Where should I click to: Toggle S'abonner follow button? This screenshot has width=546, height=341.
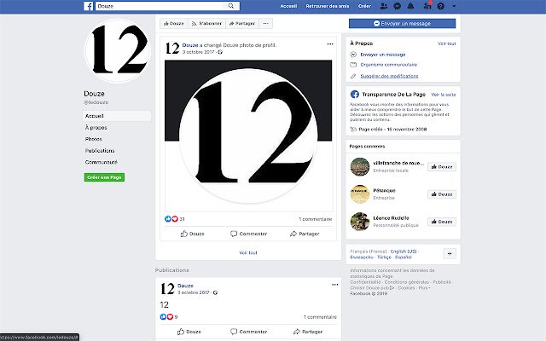click(x=206, y=23)
